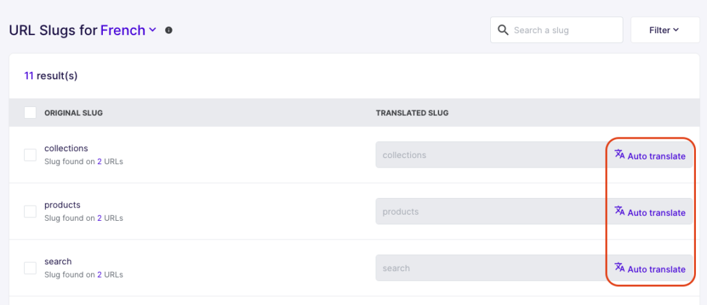The height and width of the screenshot is (305, 707).
Task: Check the collections slug checkbox
Action: pyautogui.click(x=30, y=155)
